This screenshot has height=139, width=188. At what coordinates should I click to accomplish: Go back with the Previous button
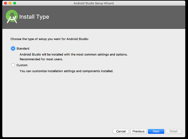coord(138,131)
